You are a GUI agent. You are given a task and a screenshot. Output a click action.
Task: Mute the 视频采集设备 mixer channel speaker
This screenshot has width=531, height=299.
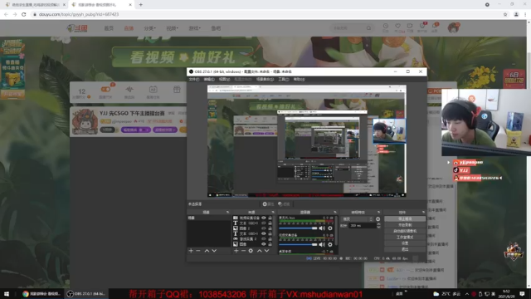point(322,244)
